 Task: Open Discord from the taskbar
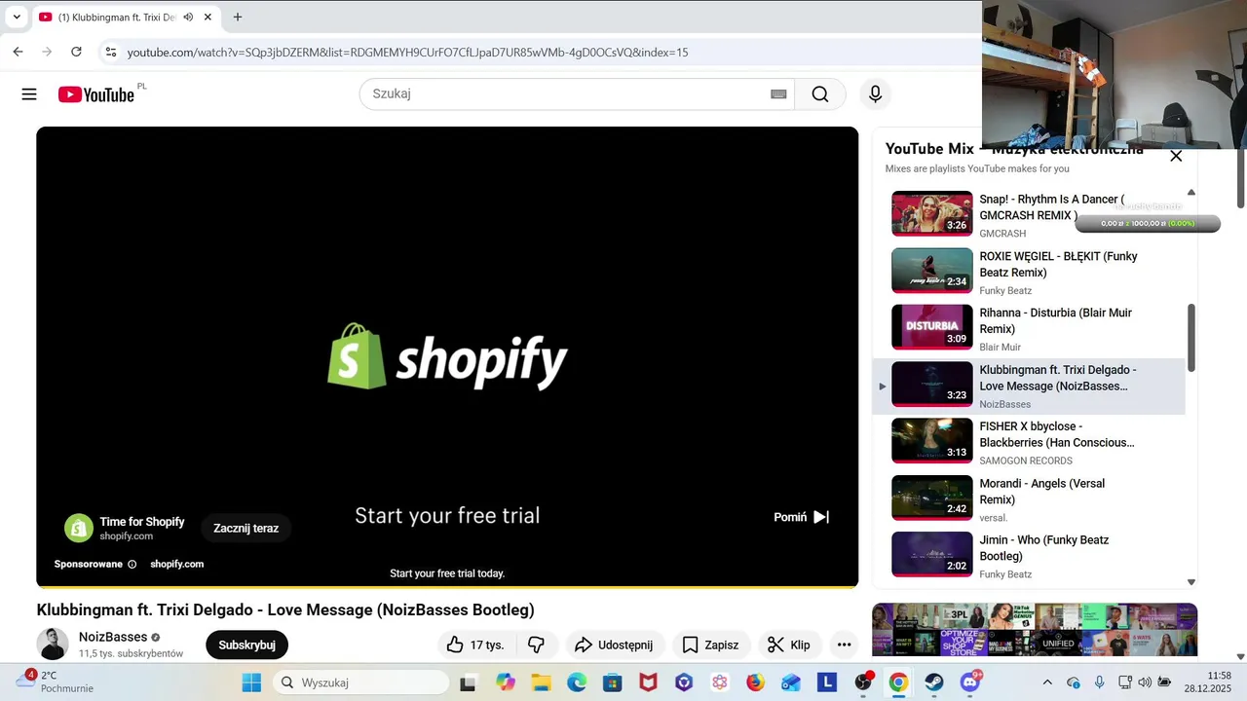coord(970,683)
